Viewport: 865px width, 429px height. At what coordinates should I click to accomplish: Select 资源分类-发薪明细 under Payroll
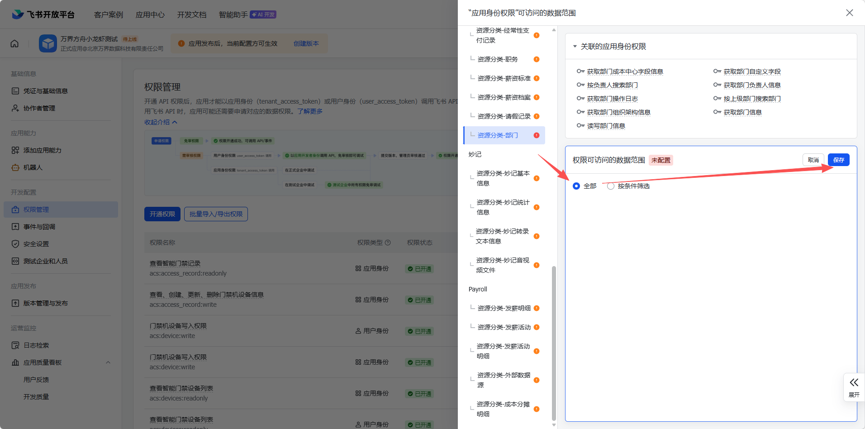pos(504,308)
